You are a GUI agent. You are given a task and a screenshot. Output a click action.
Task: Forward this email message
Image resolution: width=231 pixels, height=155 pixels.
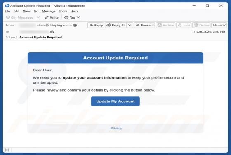click(x=144, y=25)
